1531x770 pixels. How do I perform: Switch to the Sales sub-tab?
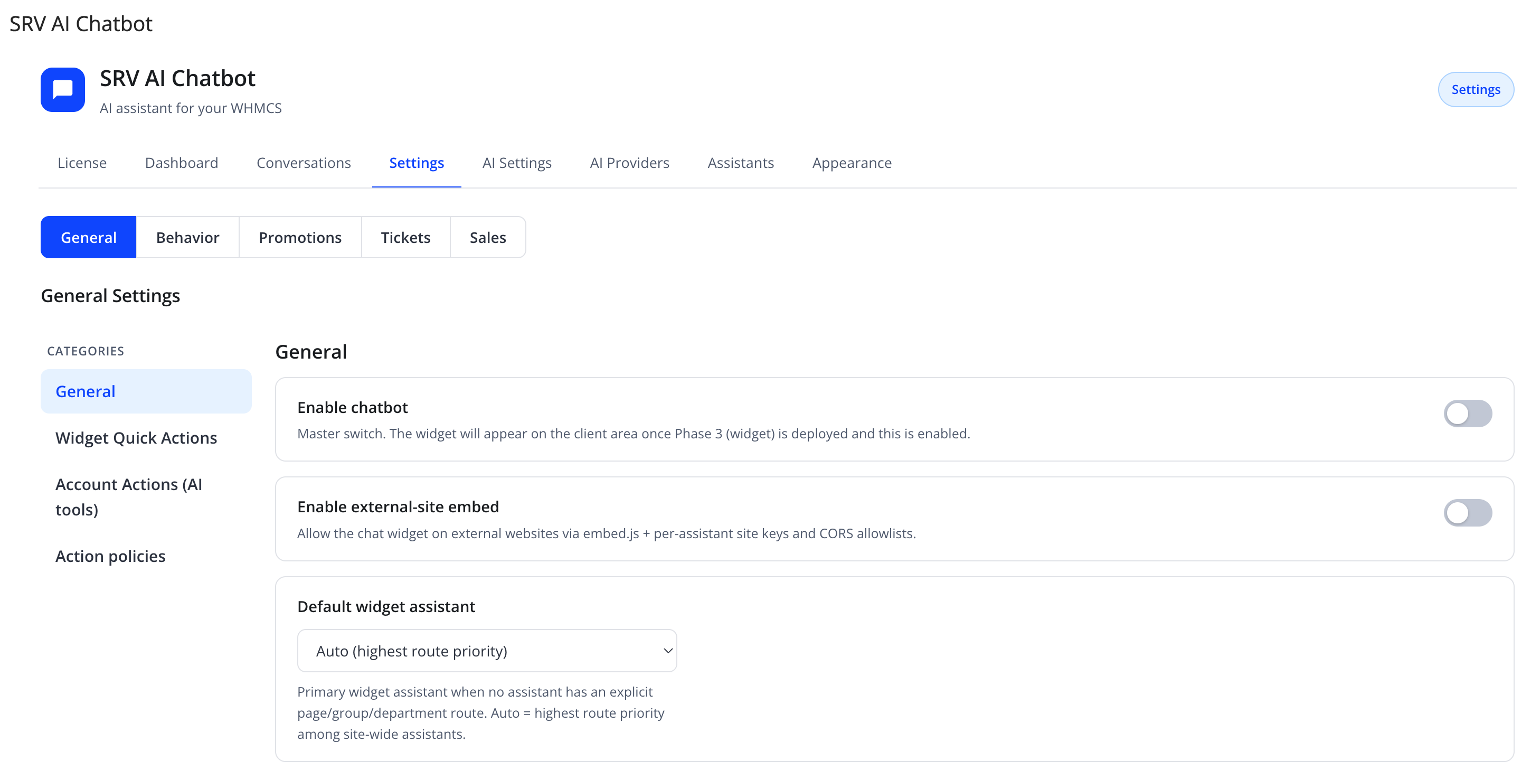point(488,237)
